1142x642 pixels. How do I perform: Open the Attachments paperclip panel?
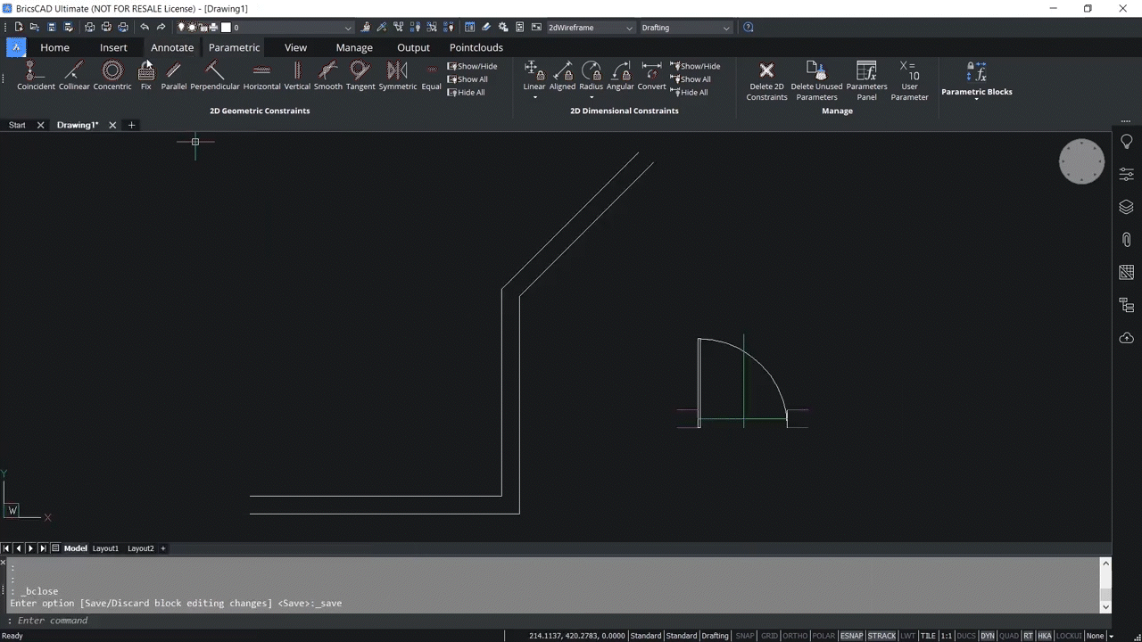coord(1126,240)
